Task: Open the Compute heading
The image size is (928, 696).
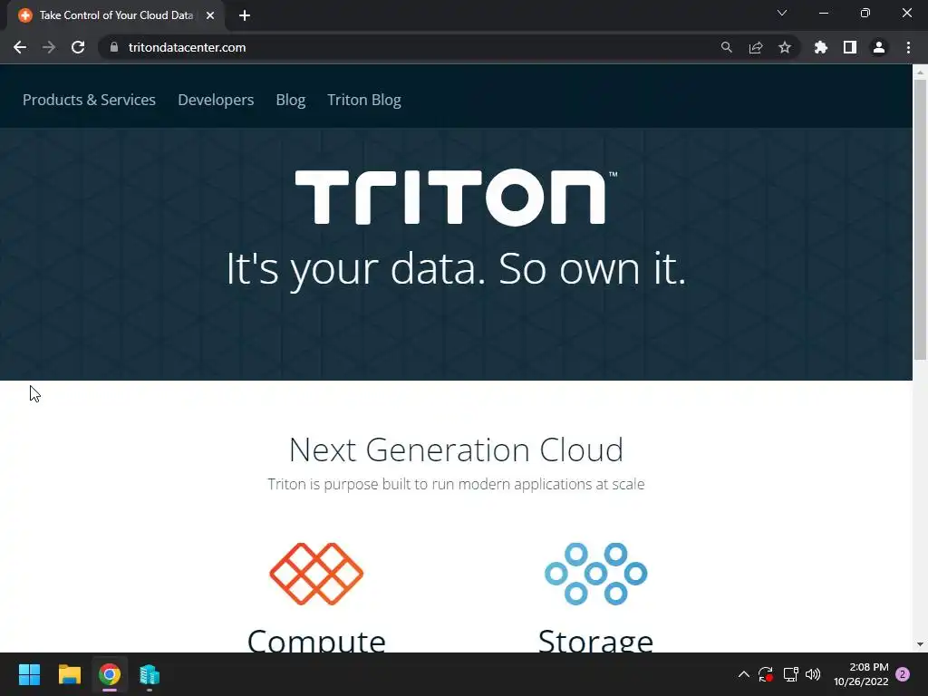Action: (316, 641)
